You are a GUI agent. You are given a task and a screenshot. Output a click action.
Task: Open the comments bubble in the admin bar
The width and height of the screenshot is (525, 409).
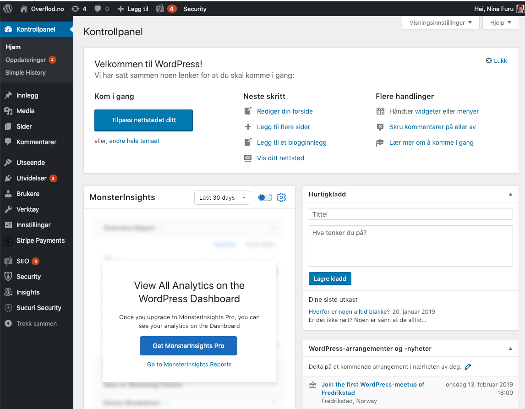(x=98, y=9)
